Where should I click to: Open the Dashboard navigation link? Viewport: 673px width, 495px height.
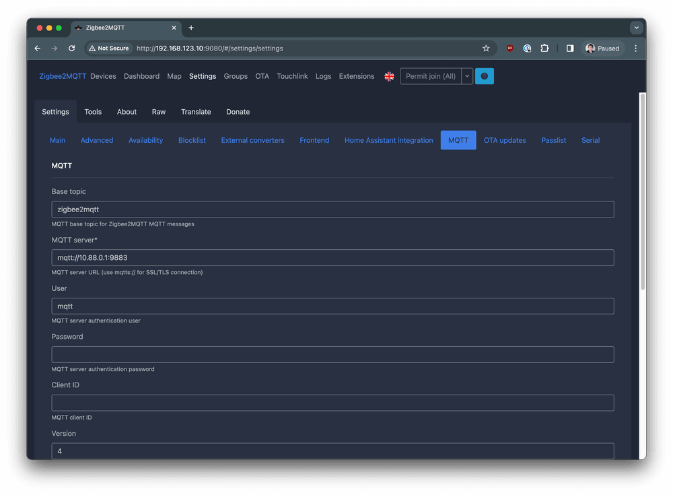point(141,76)
